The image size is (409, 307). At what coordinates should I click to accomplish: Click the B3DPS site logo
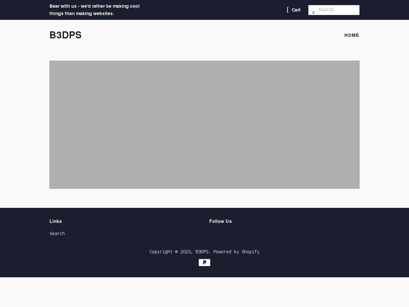coord(65,35)
